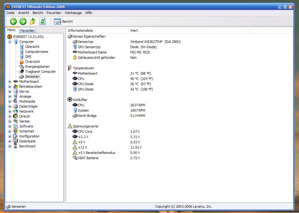
Task: Open the Werkzeuge menu
Action: [73, 13]
